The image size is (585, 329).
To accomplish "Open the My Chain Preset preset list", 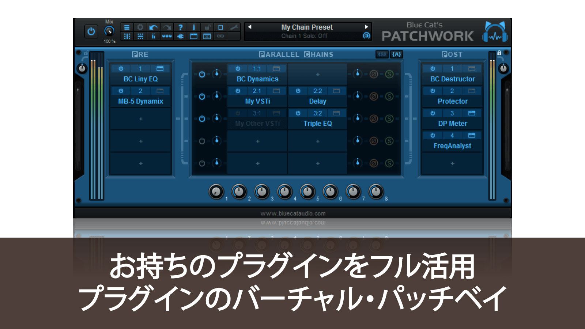I will point(307,27).
